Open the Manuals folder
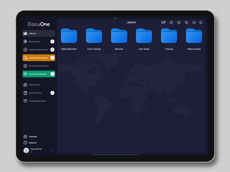 click(x=119, y=39)
